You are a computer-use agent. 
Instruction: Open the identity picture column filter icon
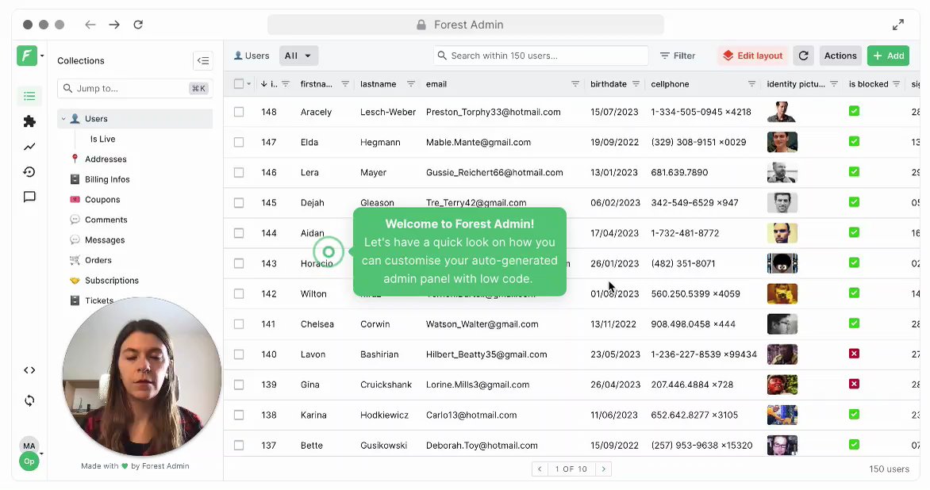[834, 84]
